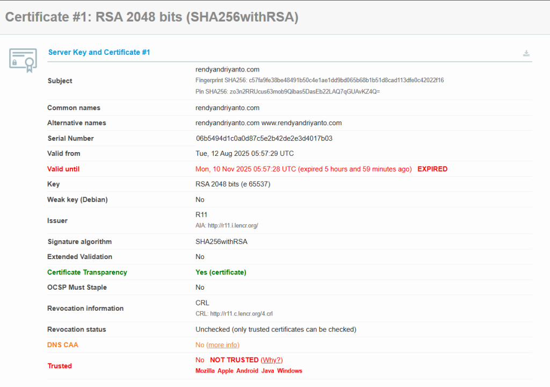The width and height of the screenshot is (550, 387).
Task: Click the CRL r11.c.lencr.org URL
Action: [x=242, y=314]
